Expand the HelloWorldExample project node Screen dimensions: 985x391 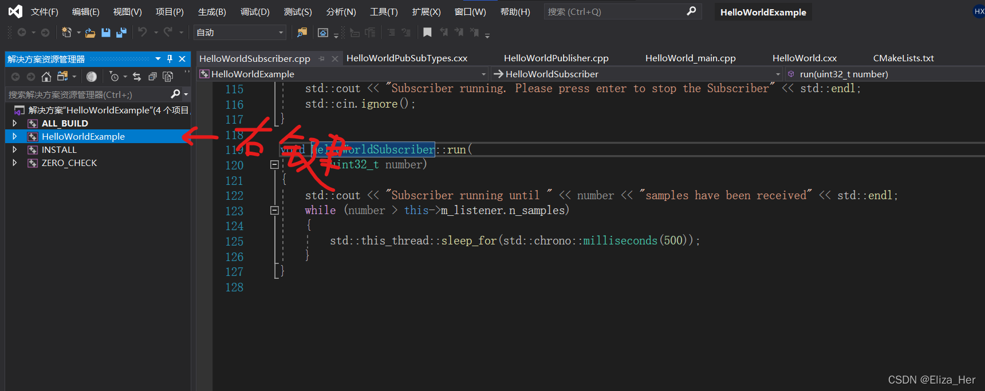(x=15, y=136)
